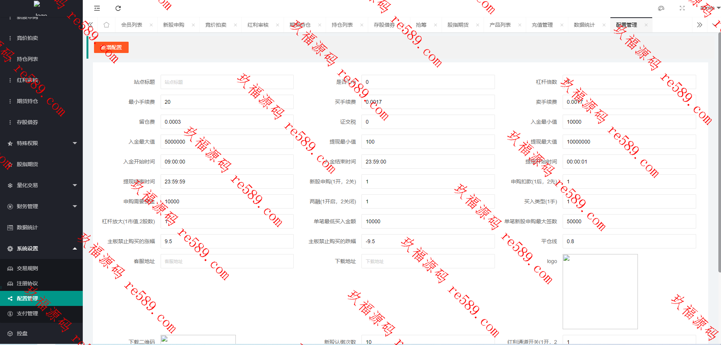
Task: Close the 产品列表 tab
Action: pyautogui.click(x=520, y=25)
